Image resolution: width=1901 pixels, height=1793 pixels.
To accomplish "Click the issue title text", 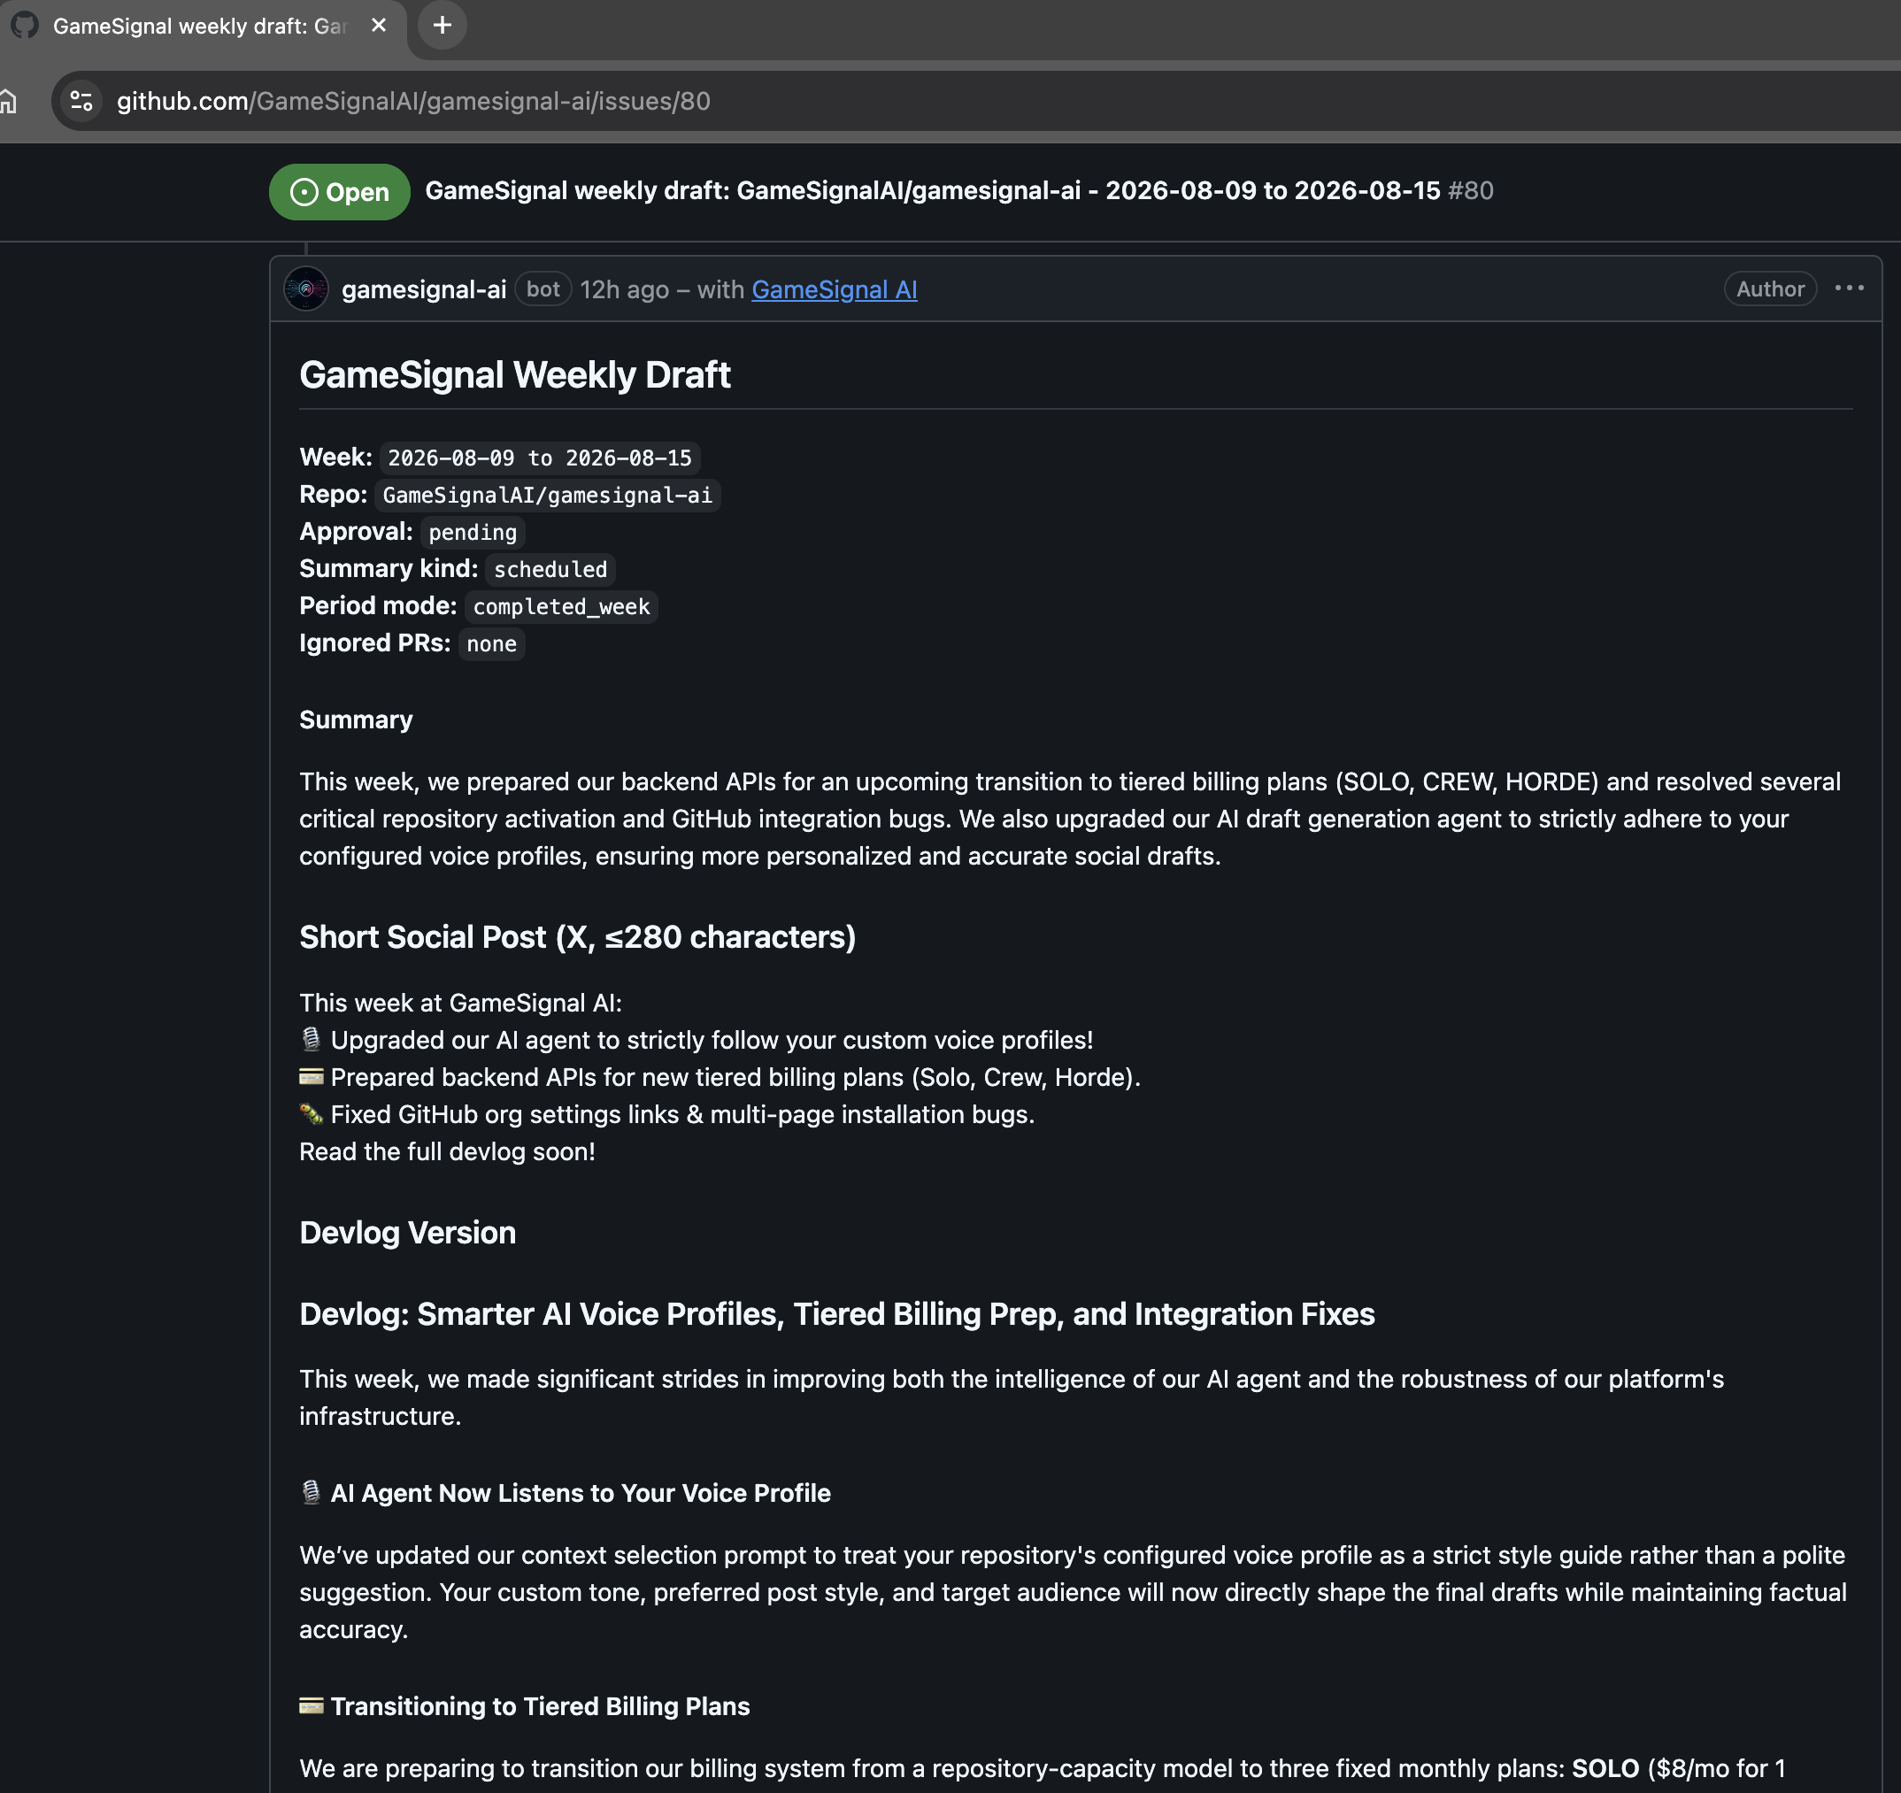I will [x=932, y=191].
